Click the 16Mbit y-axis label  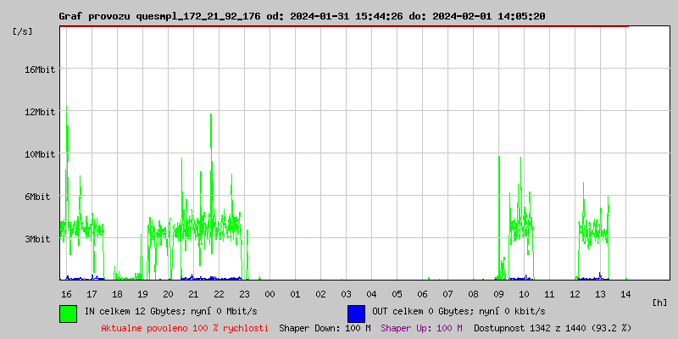pos(40,69)
